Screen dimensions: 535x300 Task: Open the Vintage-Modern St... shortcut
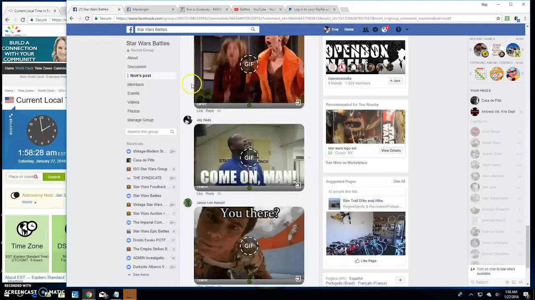tap(150, 151)
